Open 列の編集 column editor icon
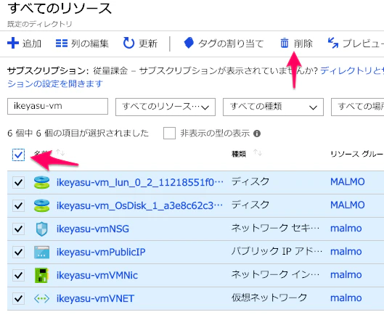Viewport: 384px width, 320px height. pos(62,44)
